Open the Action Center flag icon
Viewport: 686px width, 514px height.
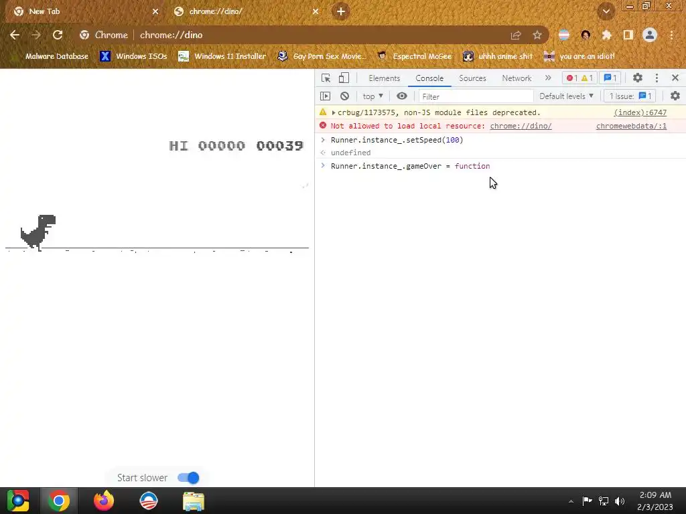(587, 501)
